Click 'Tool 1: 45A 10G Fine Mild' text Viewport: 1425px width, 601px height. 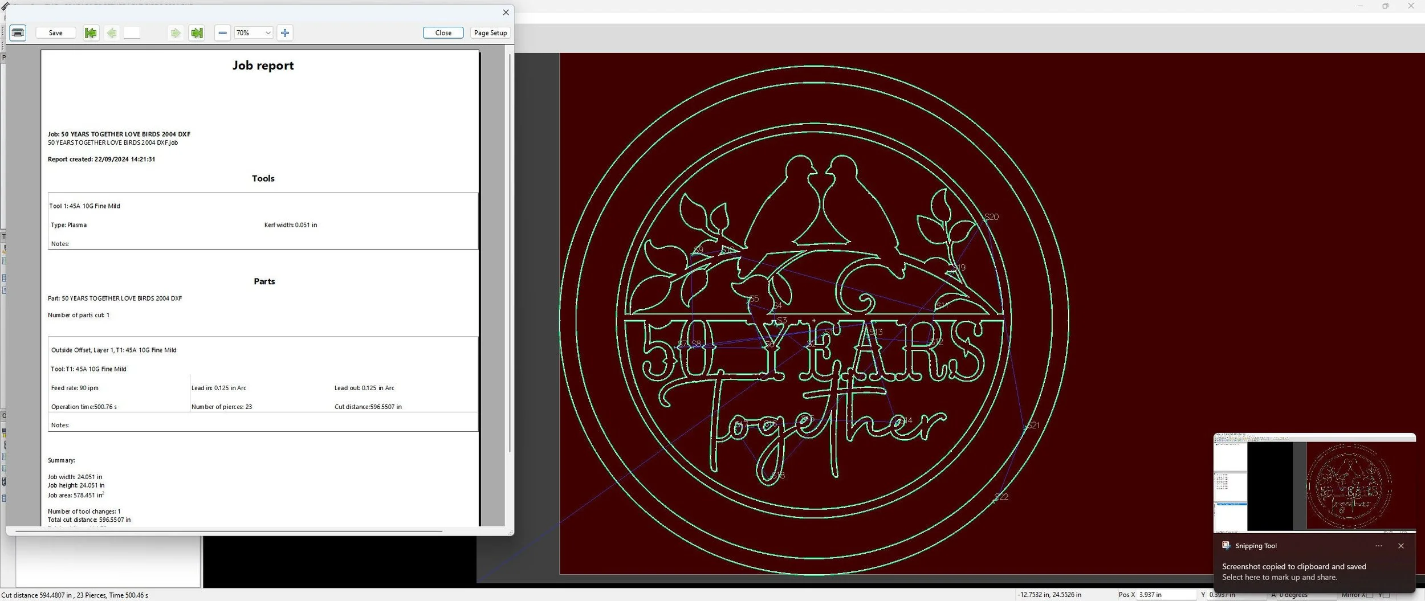(x=84, y=206)
